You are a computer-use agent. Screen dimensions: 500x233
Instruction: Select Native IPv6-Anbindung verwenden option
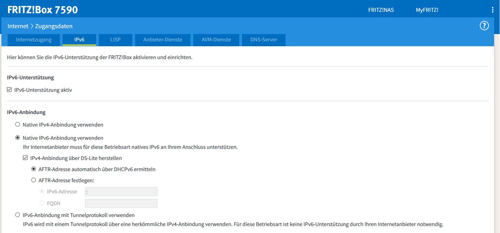pos(18,138)
